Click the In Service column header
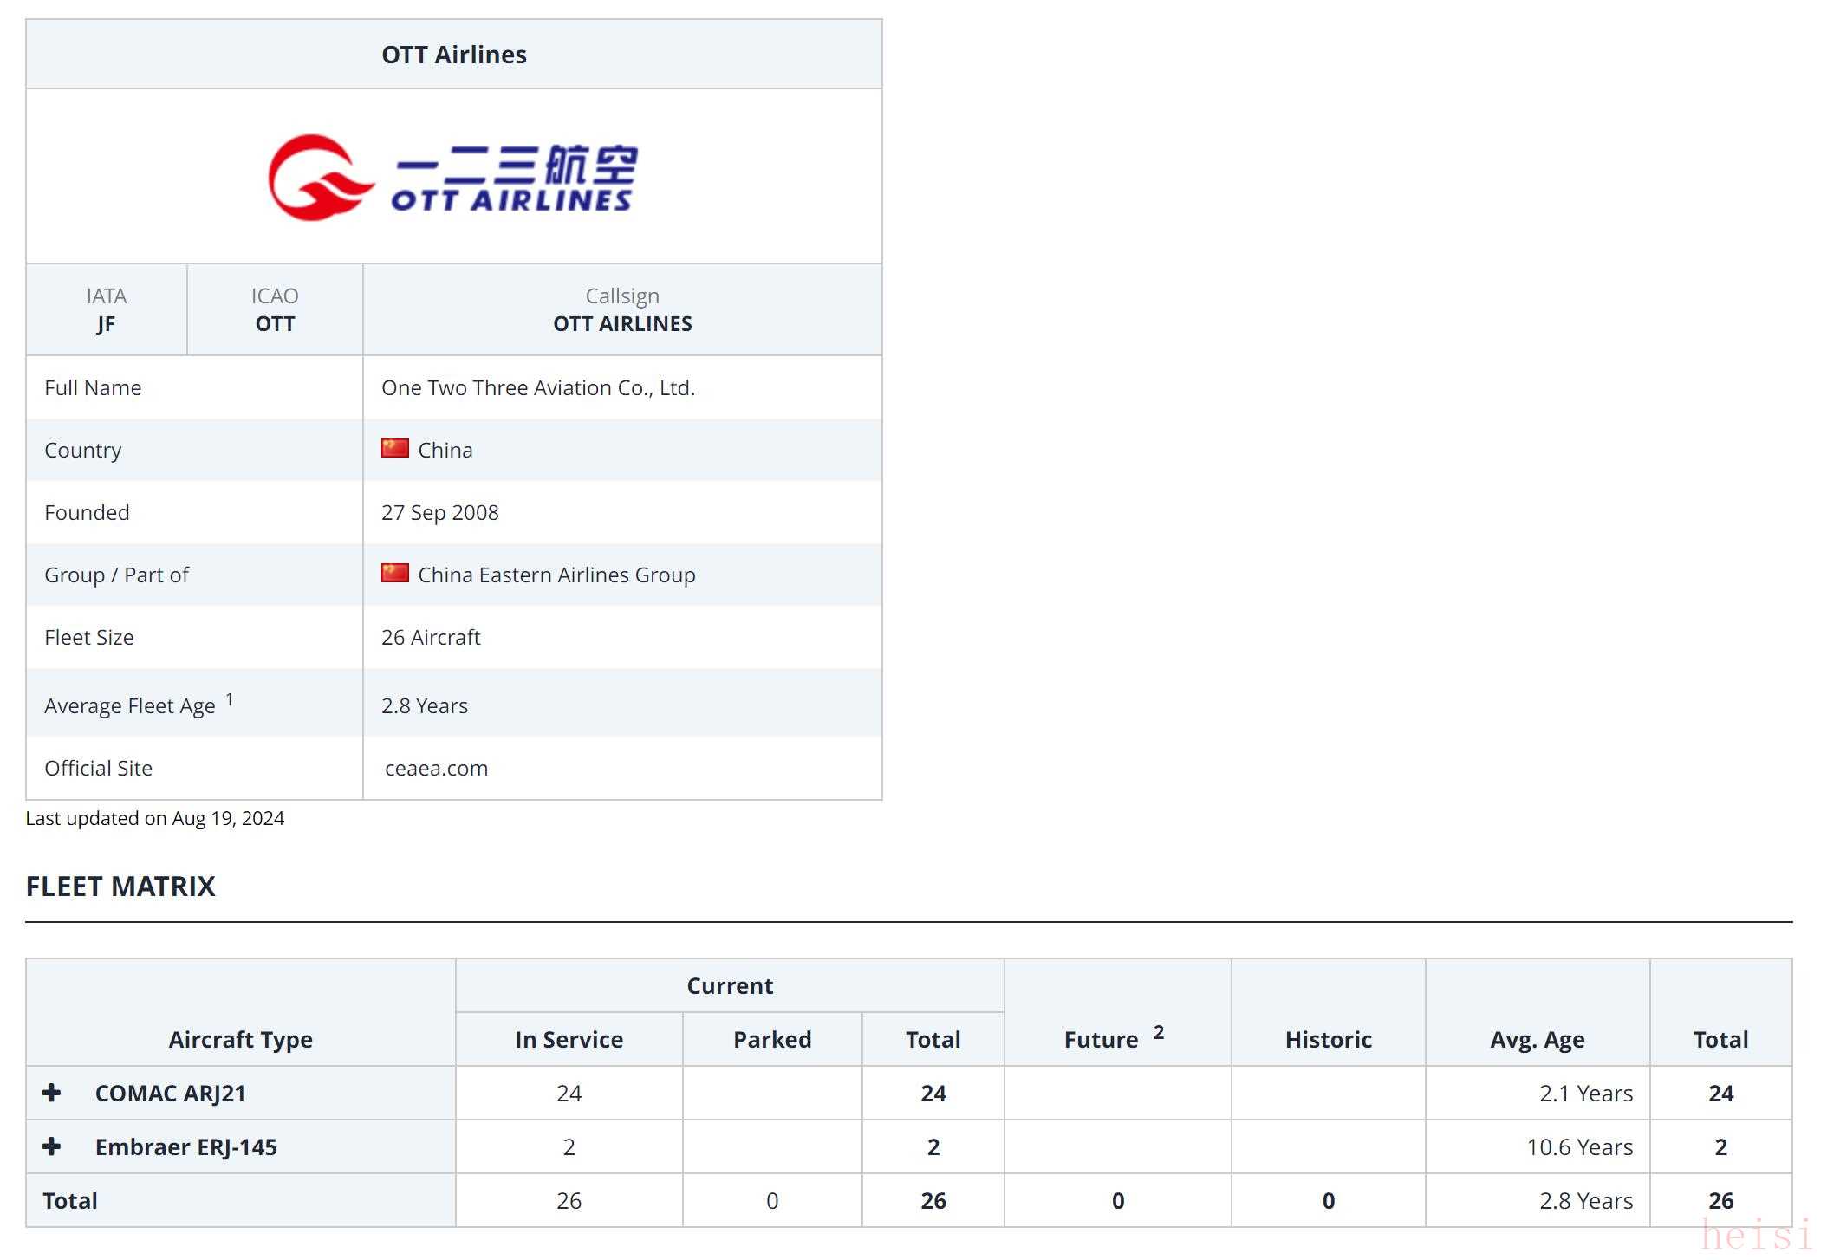 569,1040
